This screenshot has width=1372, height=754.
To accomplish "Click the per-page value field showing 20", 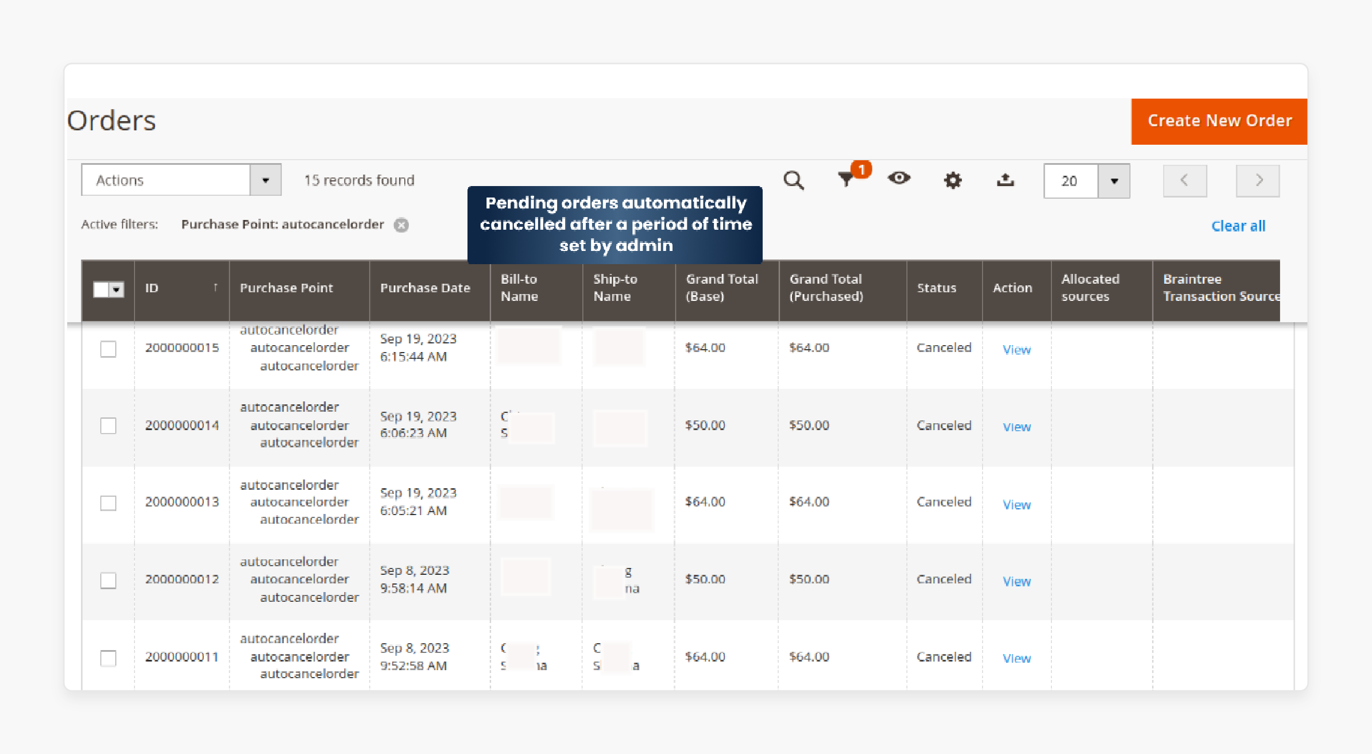I will coord(1071,181).
